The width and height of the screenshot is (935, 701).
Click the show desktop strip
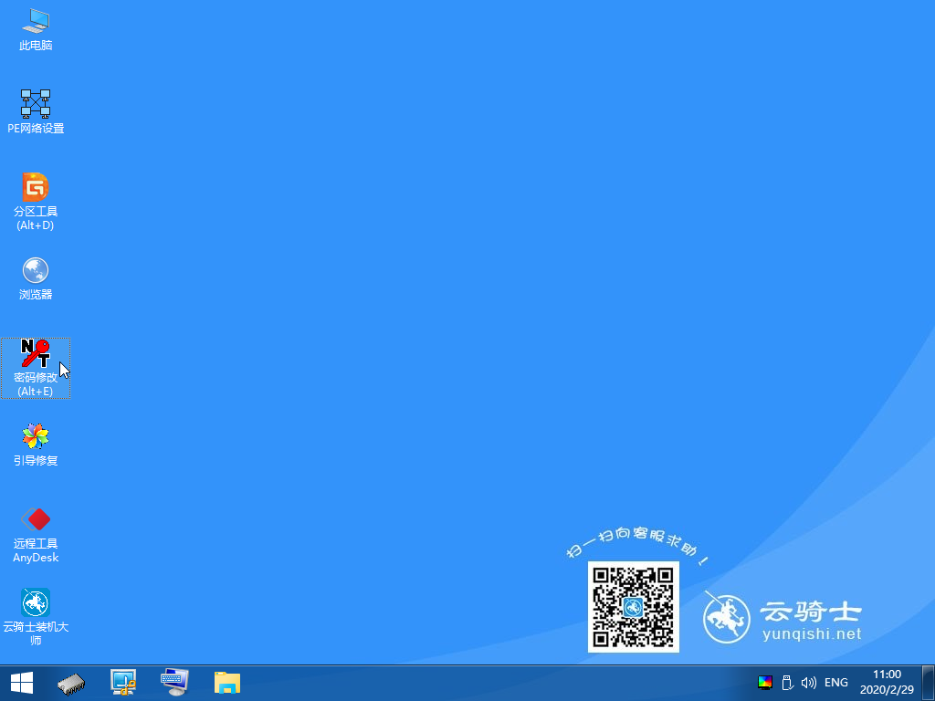click(929, 683)
